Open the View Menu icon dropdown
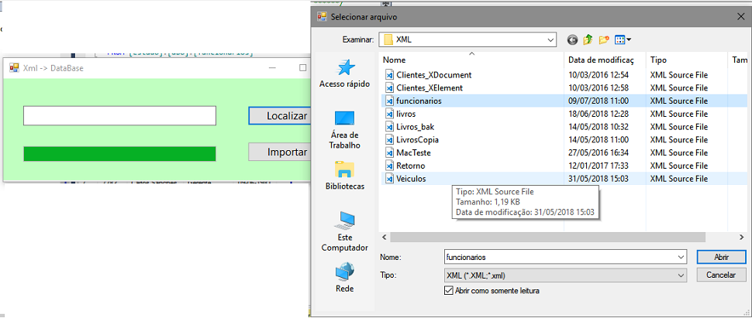Screen dimensions: 752x318 point(623,39)
